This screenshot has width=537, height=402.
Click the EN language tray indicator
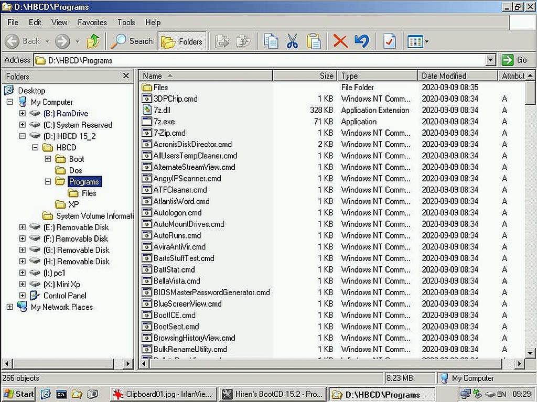[501, 395]
